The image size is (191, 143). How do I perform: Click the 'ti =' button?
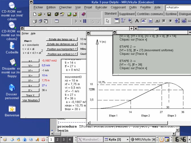[30, 85]
